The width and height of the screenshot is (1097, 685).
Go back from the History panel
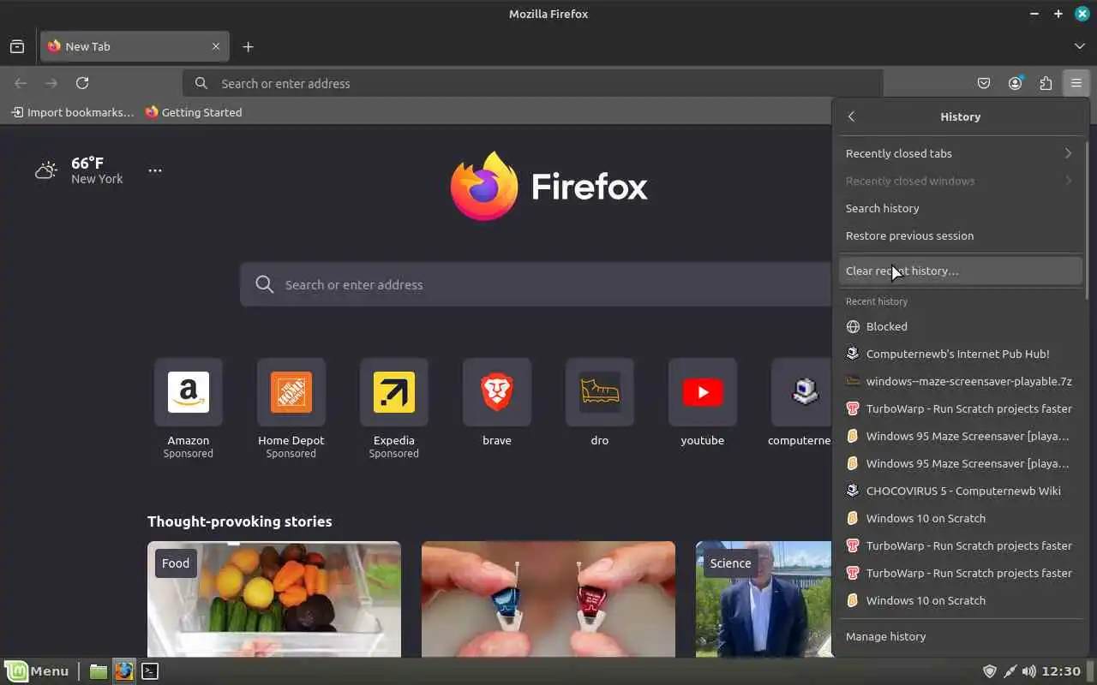coord(851,116)
